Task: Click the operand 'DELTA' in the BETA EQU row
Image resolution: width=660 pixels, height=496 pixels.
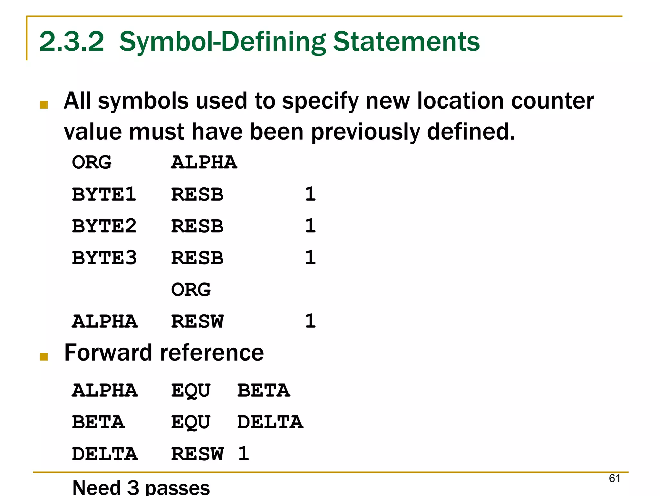Action: [x=270, y=422]
